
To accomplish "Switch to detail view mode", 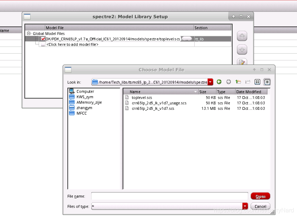I will [267, 82].
